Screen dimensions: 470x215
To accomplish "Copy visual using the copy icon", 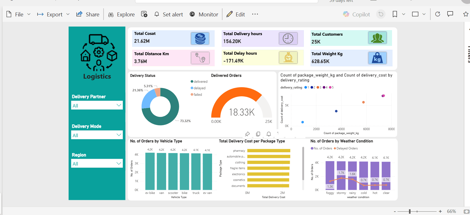I will pos(258,134).
